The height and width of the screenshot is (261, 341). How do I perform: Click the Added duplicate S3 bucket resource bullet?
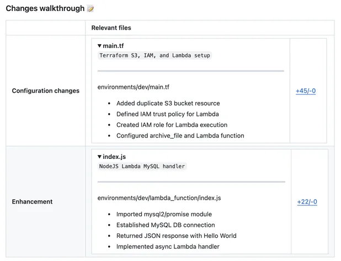point(168,103)
